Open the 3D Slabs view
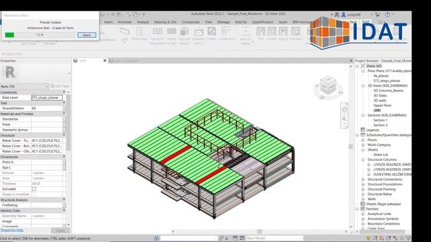 click(x=380, y=95)
